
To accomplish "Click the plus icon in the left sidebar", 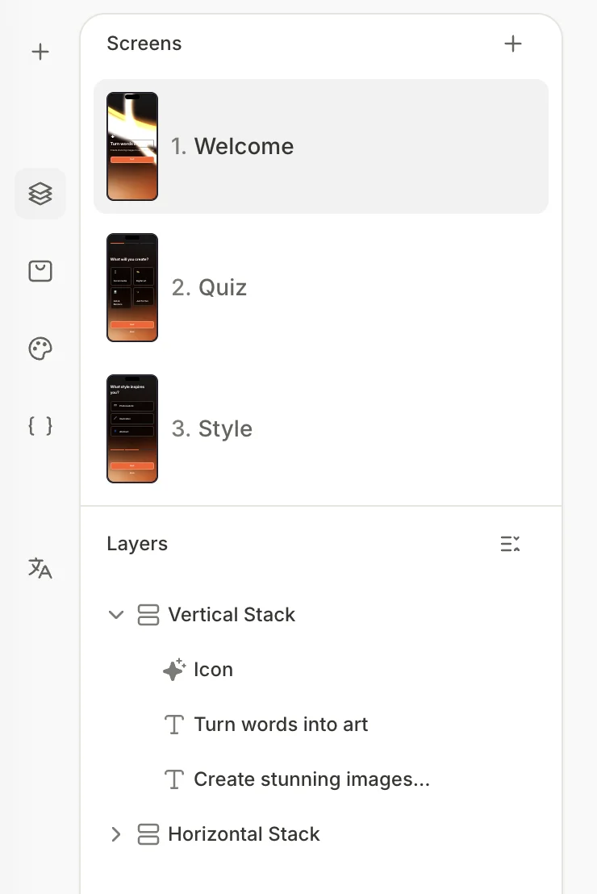I will coord(40,52).
